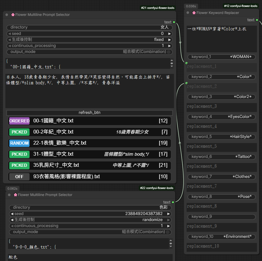Click the replacement_2 input connector dot
The image size is (262, 261).
tap(187, 83)
